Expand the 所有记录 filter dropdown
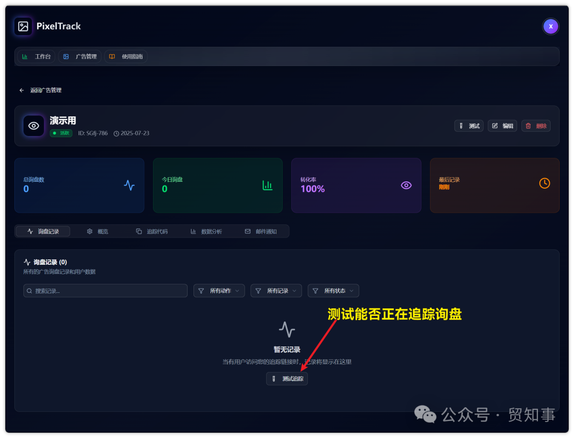The image size is (574, 438). pos(276,291)
